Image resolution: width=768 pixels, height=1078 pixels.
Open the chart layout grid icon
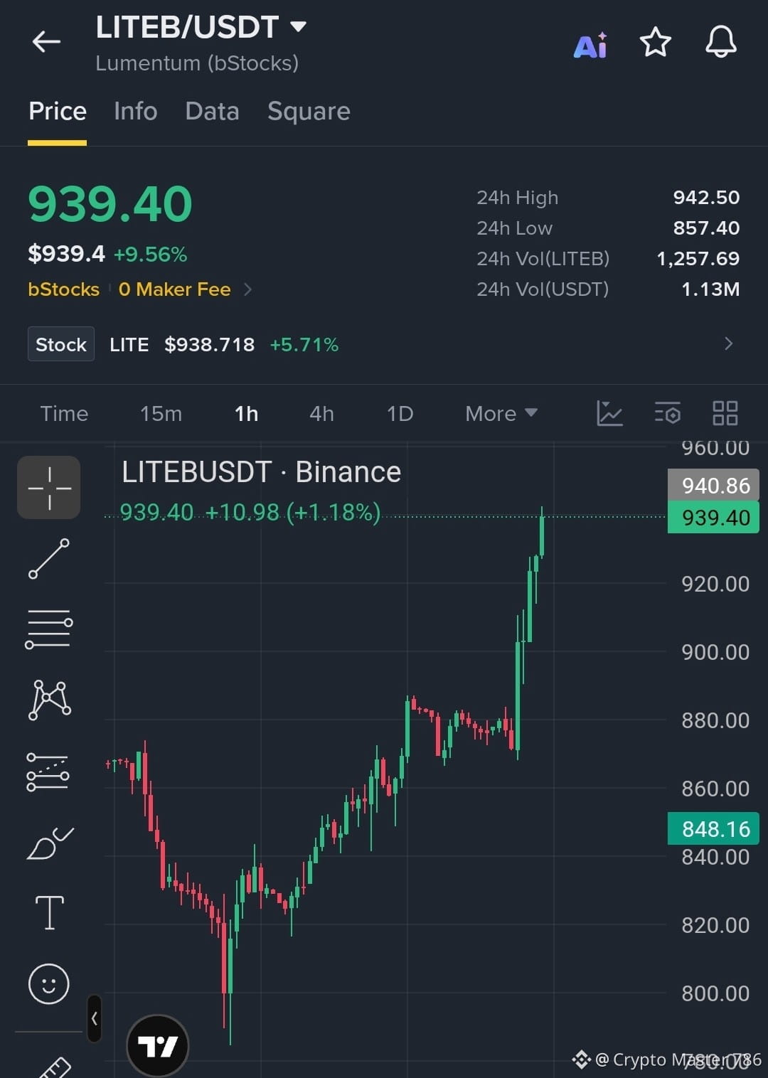coord(725,413)
